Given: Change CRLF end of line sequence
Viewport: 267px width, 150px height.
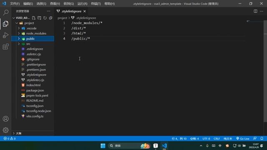Looking at the screenshot, I should [217, 139].
